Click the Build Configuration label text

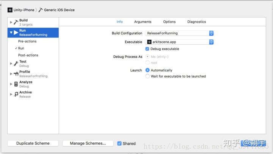tap(127, 33)
